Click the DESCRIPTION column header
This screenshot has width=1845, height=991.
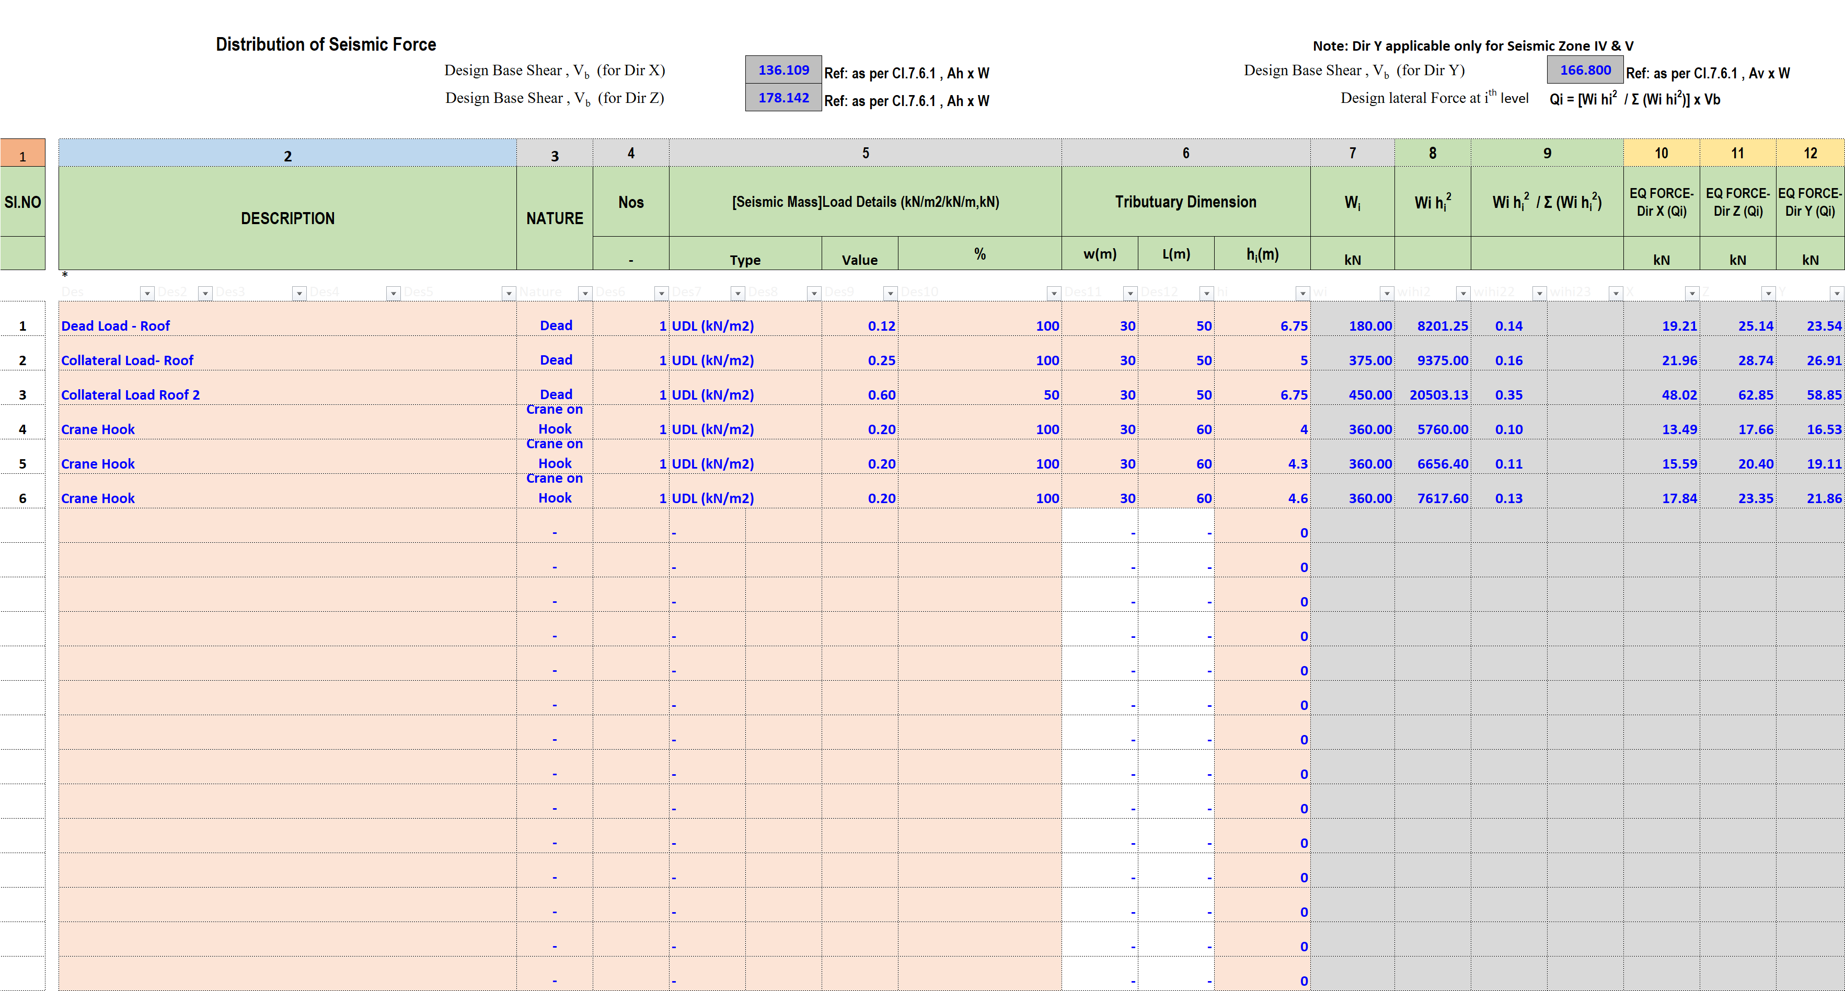(287, 218)
